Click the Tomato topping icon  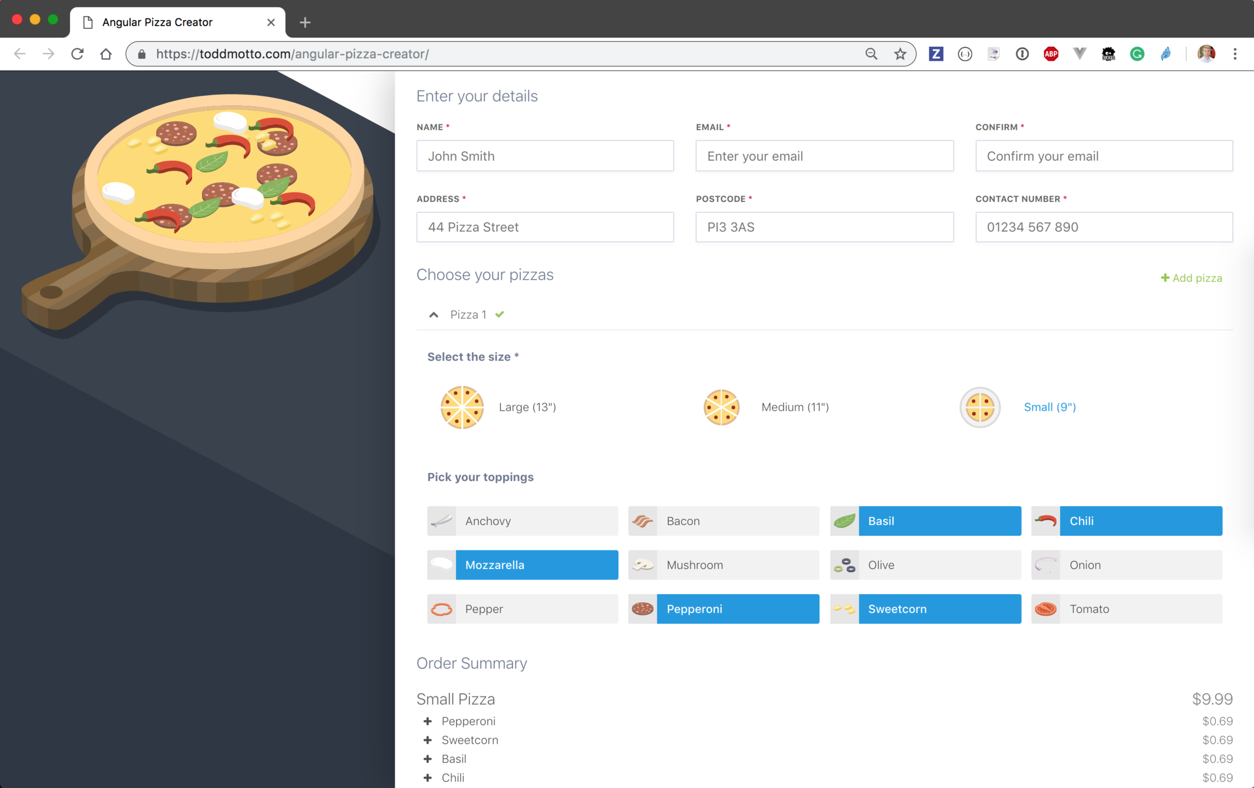click(x=1046, y=609)
